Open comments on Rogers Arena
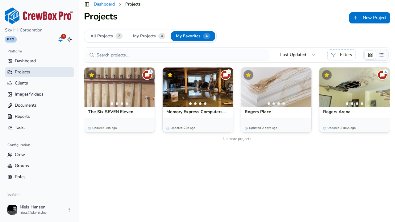Screen dimensions: 395x222 tap(382, 75)
